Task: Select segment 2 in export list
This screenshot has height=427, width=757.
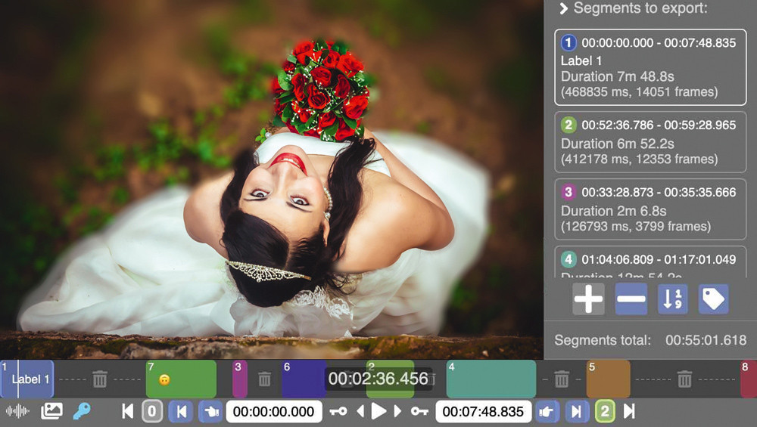Action: pyautogui.click(x=650, y=141)
